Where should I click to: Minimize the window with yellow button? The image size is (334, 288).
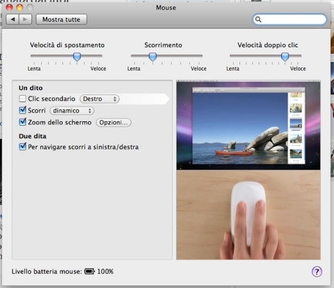pyautogui.click(x=20, y=8)
